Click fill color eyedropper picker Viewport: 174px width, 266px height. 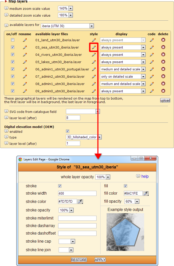[146, 193]
